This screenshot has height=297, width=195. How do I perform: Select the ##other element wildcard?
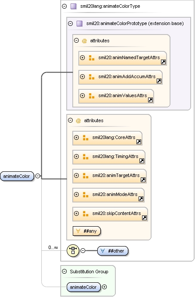(113, 251)
